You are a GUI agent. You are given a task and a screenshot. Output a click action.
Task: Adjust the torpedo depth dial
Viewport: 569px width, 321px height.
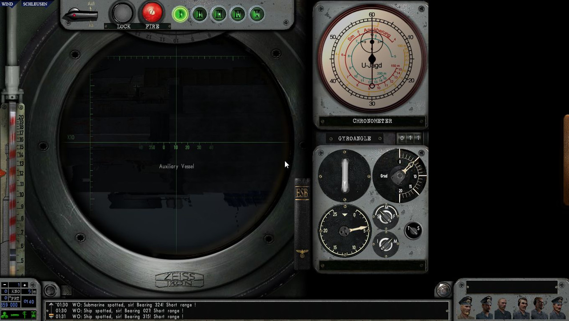pyautogui.click(x=345, y=231)
